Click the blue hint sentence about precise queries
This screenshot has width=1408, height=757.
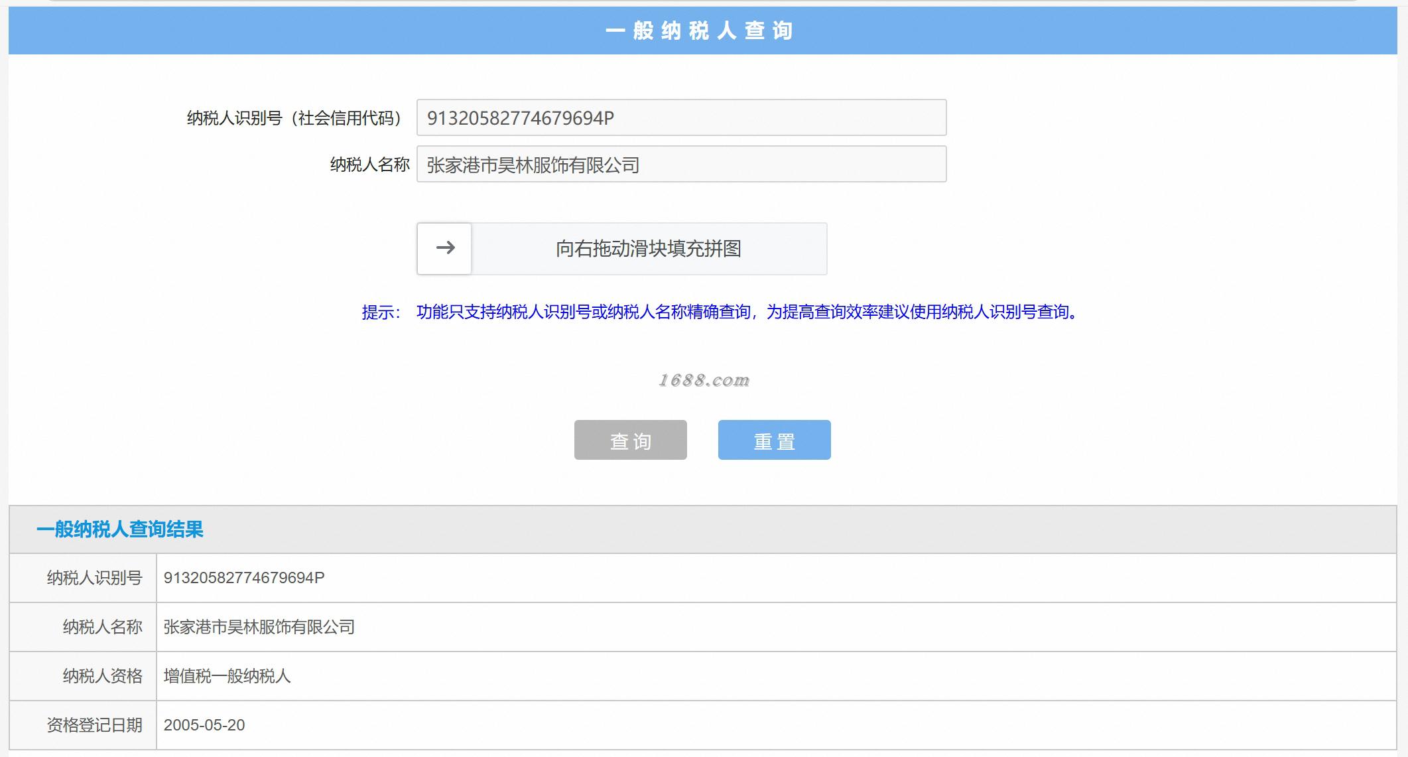(x=746, y=312)
